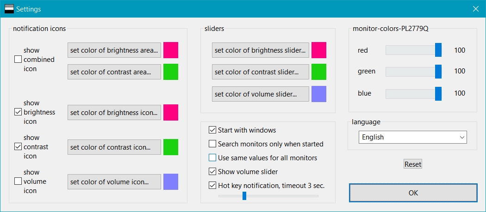The width and height of the screenshot is (486, 212).
Task: Click the language dropdown arrow
Action: pos(462,137)
